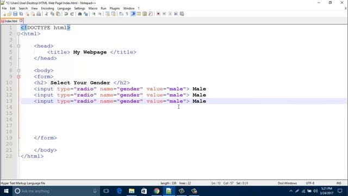Close index.html using the tab's close icon
Viewport: 348px width, 196px height.
click(x=21, y=21)
